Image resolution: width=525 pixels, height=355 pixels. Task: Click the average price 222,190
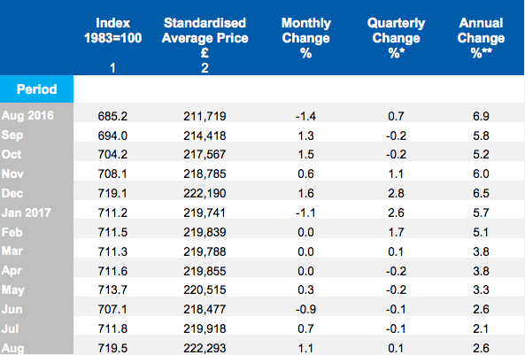[205, 193]
